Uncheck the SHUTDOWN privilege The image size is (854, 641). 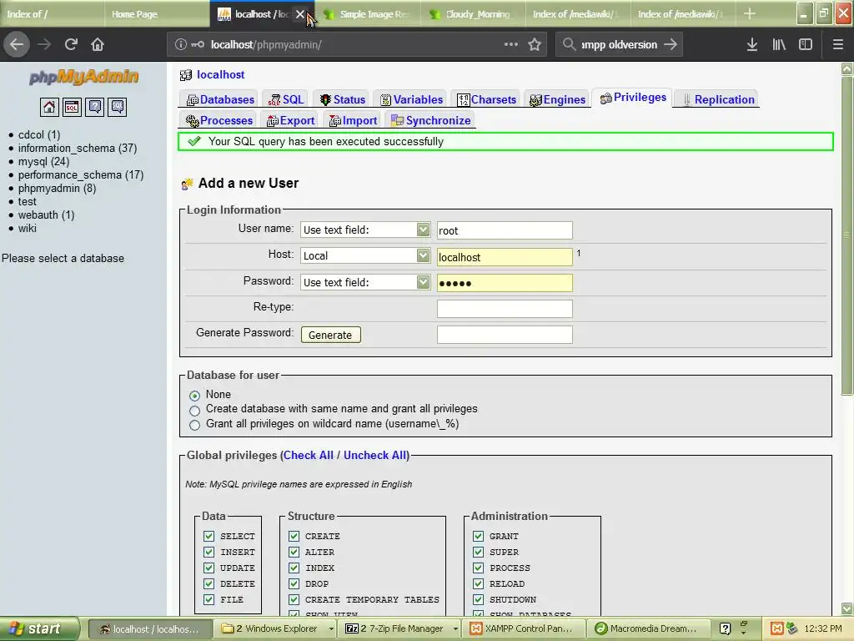(x=478, y=599)
